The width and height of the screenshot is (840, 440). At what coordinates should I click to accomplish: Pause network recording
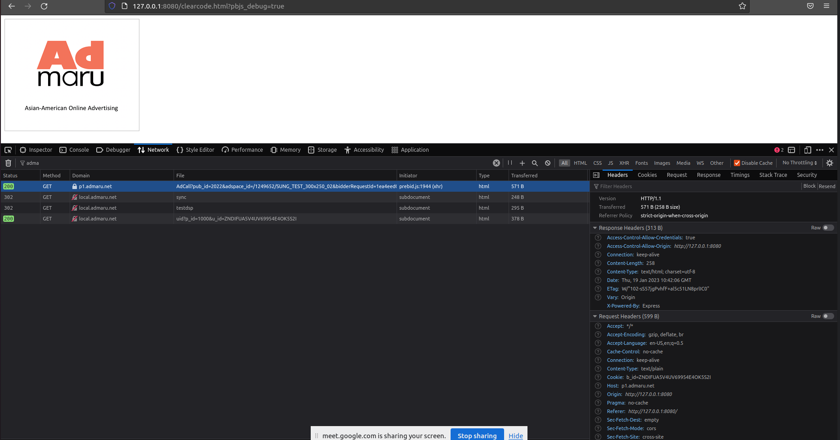(510, 163)
